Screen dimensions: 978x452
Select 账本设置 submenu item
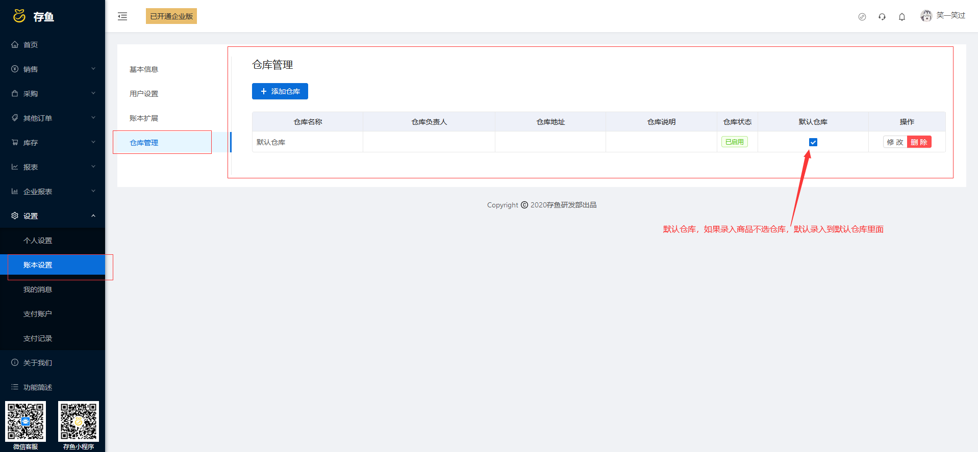pos(53,265)
